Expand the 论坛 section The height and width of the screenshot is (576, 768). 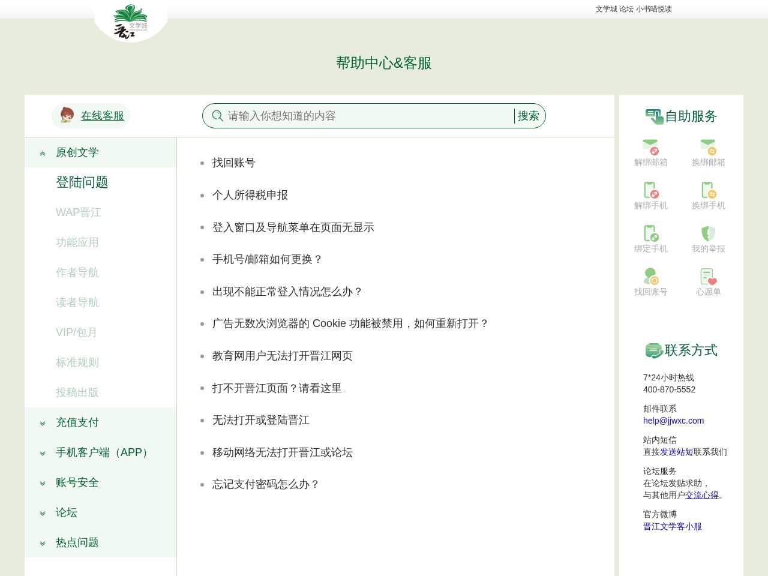(100, 512)
